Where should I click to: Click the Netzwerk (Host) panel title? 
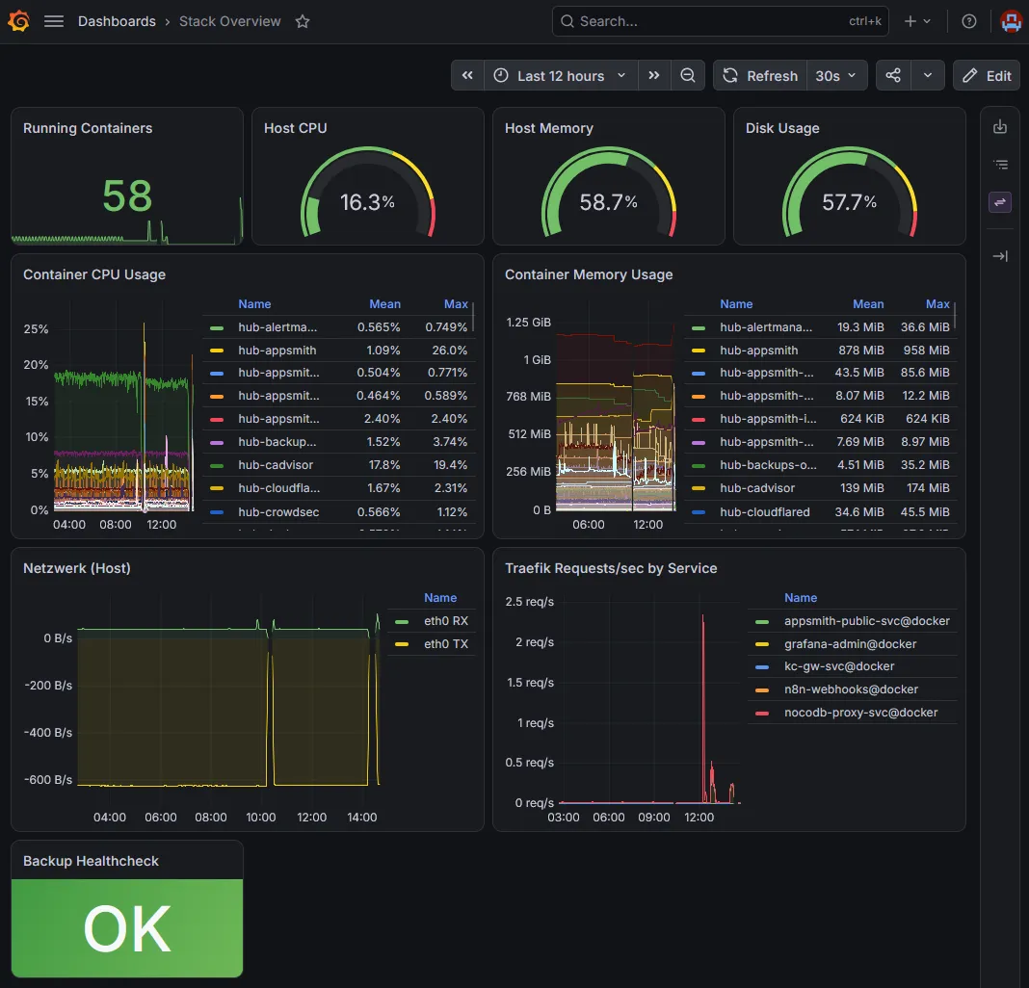coord(77,568)
